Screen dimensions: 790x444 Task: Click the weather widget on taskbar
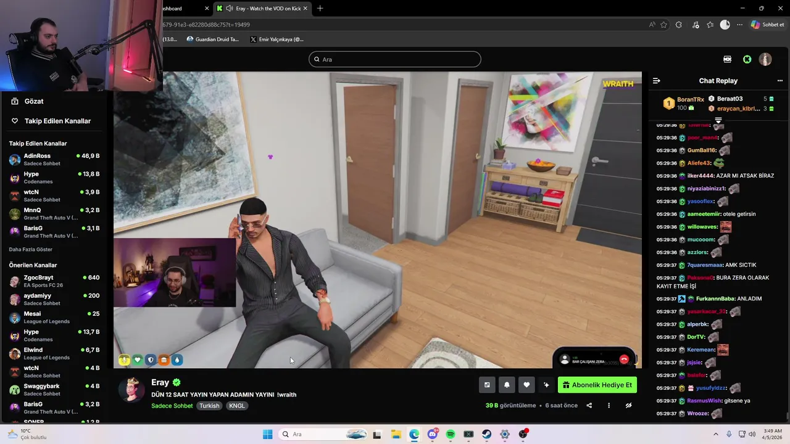pos(26,434)
